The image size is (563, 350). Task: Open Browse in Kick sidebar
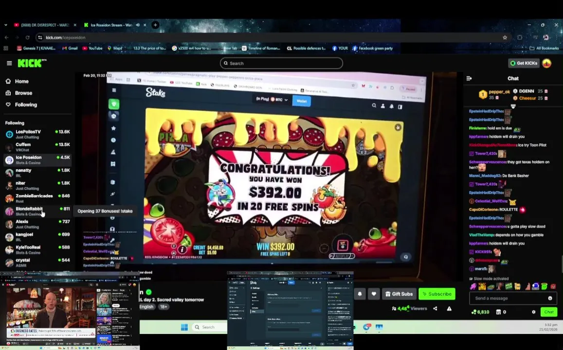click(x=19, y=93)
